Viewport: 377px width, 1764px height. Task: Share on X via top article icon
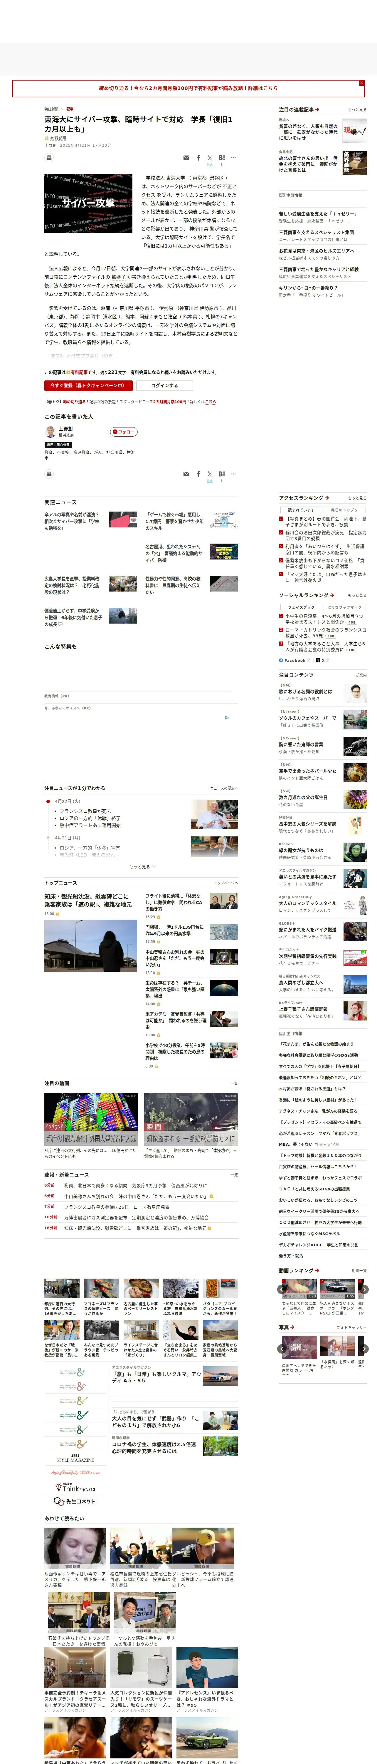point(210,158)
